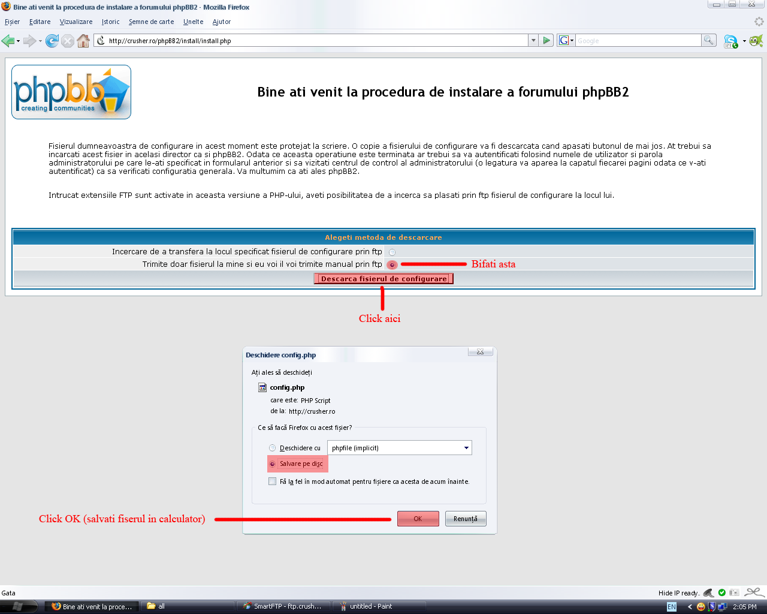The image size is (767, 614).
Task: Click the green Go arrow beside address bar
Action: 546,40
